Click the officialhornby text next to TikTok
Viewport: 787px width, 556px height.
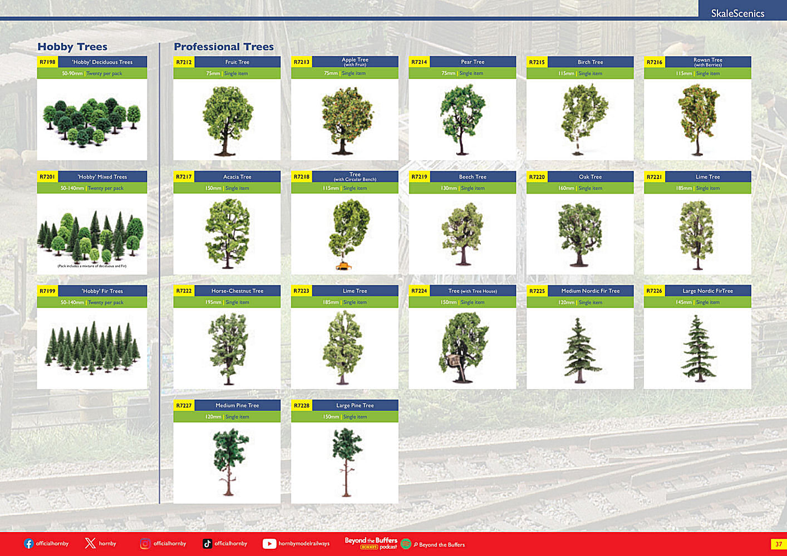click(x=231, y=544)
